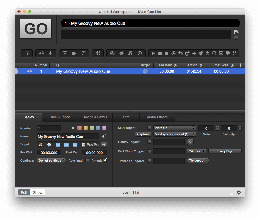Insert a Video cue via filmstrip icon
The image size is (260, 219).
click(65, 53)
